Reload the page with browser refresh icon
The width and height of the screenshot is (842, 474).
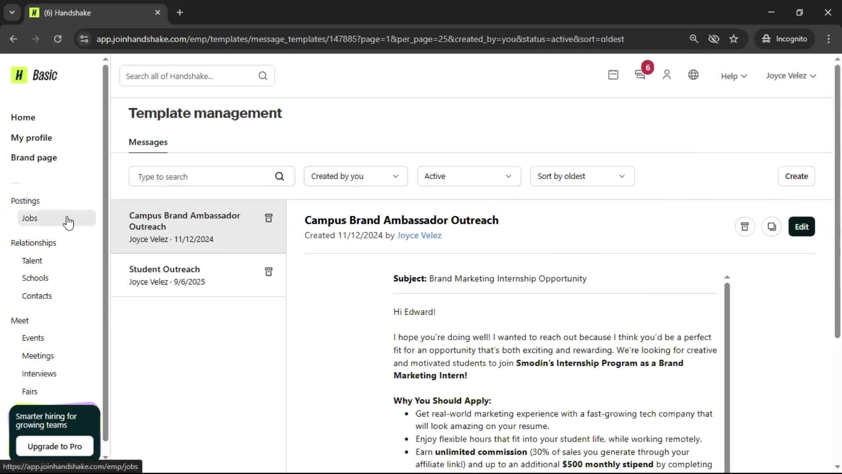[x=57, y=39]
